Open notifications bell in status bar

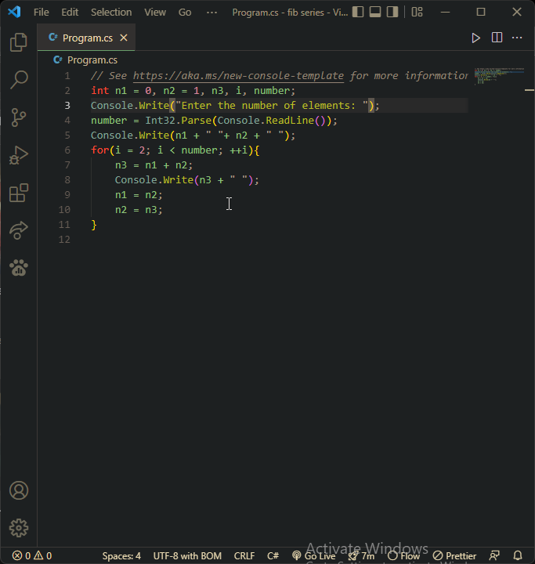click(x=517, y=555)
